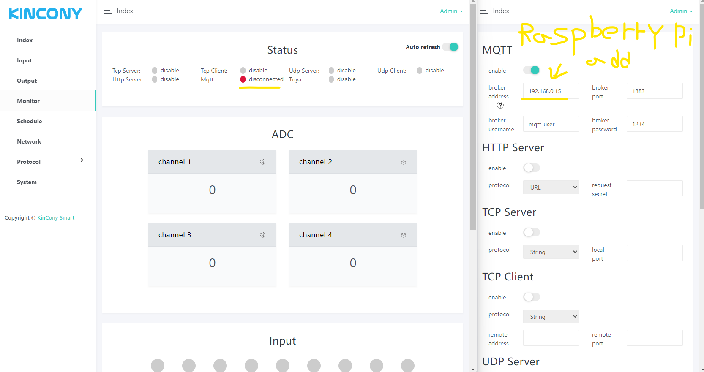Image resolution: width=704 pixels, height=372 pixels.
Task: Click the channel 3 gear icon
Action: (263, 235)
